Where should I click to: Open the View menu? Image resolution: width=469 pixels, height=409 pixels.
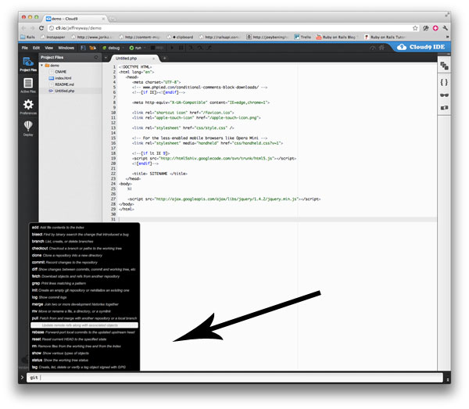point(48,48)
